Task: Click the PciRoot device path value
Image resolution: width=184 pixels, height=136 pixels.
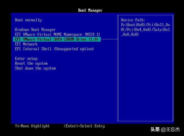Action: (x=145, y=30)
